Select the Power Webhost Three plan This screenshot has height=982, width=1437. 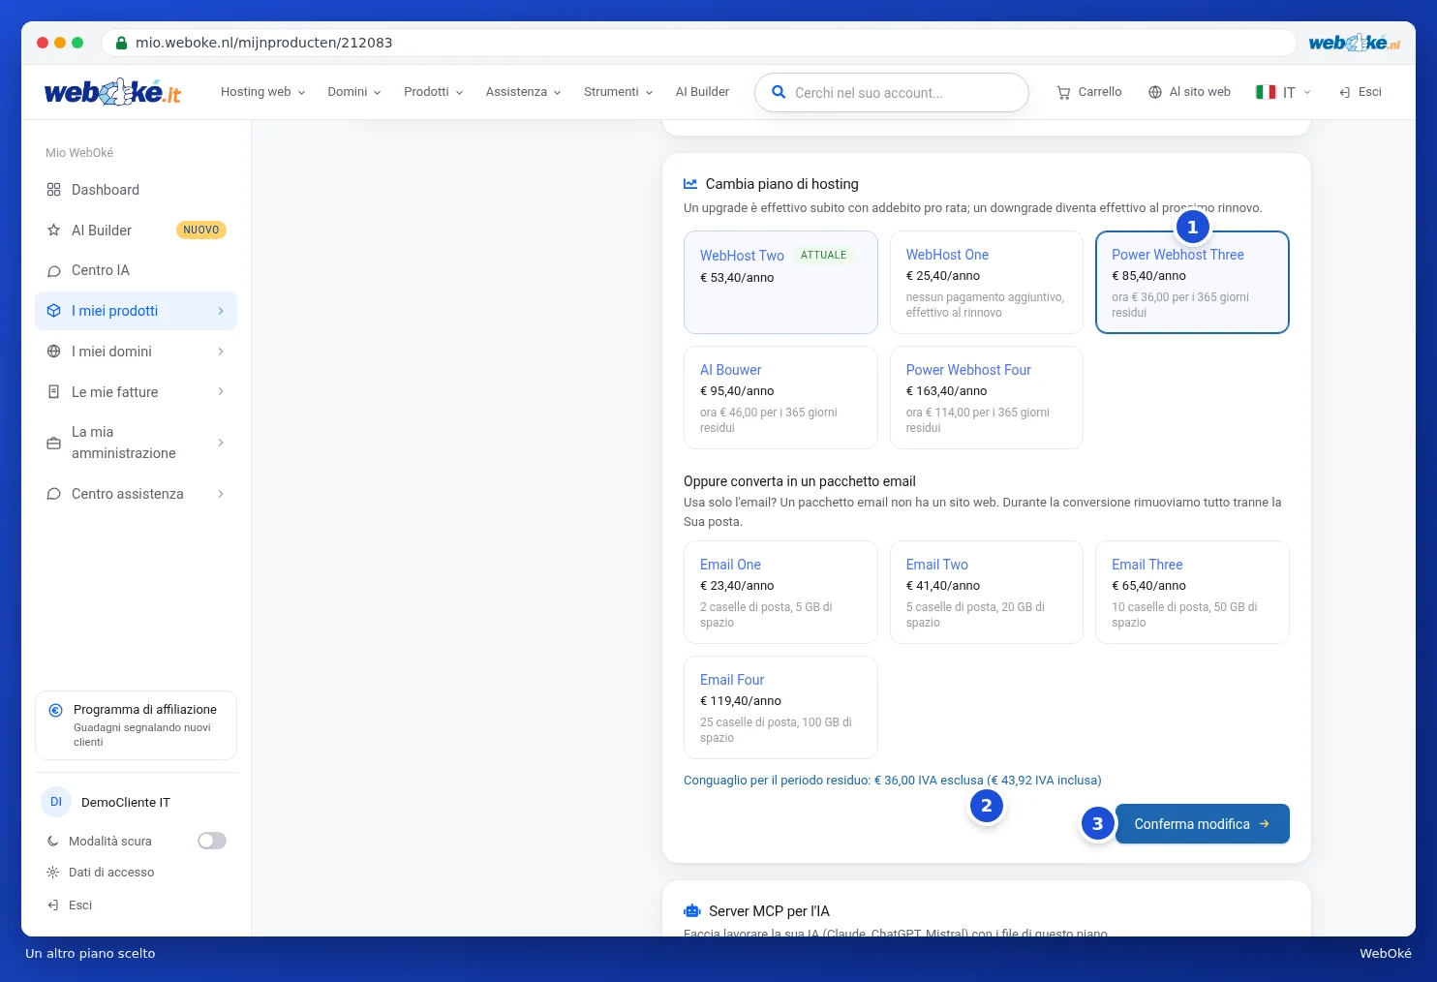(x=1192, y=282)
